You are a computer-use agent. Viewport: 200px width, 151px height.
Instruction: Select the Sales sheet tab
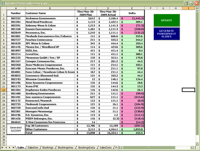tap(21, 148)
